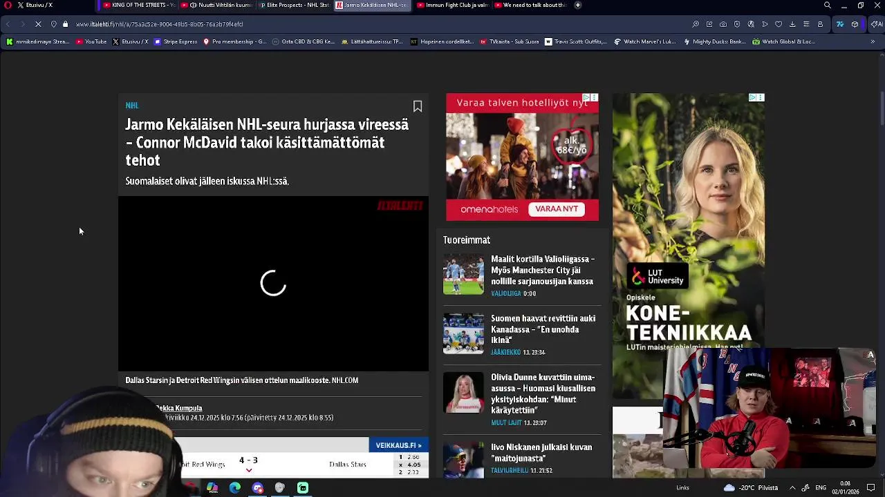Viewport: 885px width, 497px height.
Task: Open Mighty Ducks bookmark
Action: pyautogui.click(x=714, y=41)
